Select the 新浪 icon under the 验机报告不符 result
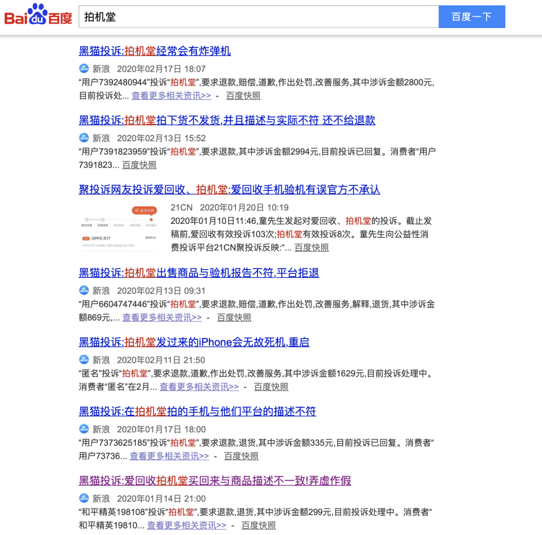The image size is (542, 535). click(83, 291)
